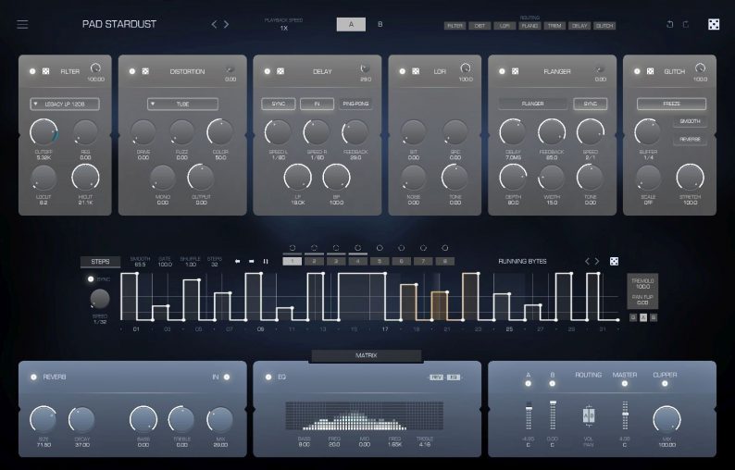
Task: Go to previous preset with left chevron
Action: [214, 24]
